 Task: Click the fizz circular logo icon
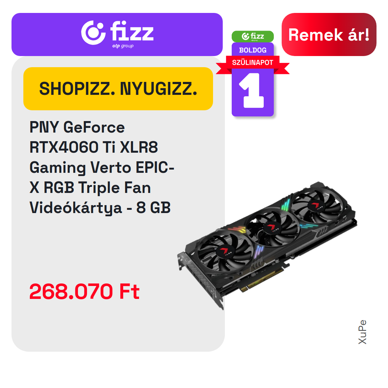pos(93,33)
